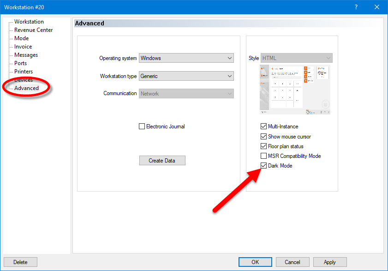Enable the Electronic Journal option
388x271 pixels.
tap(142, 126)
